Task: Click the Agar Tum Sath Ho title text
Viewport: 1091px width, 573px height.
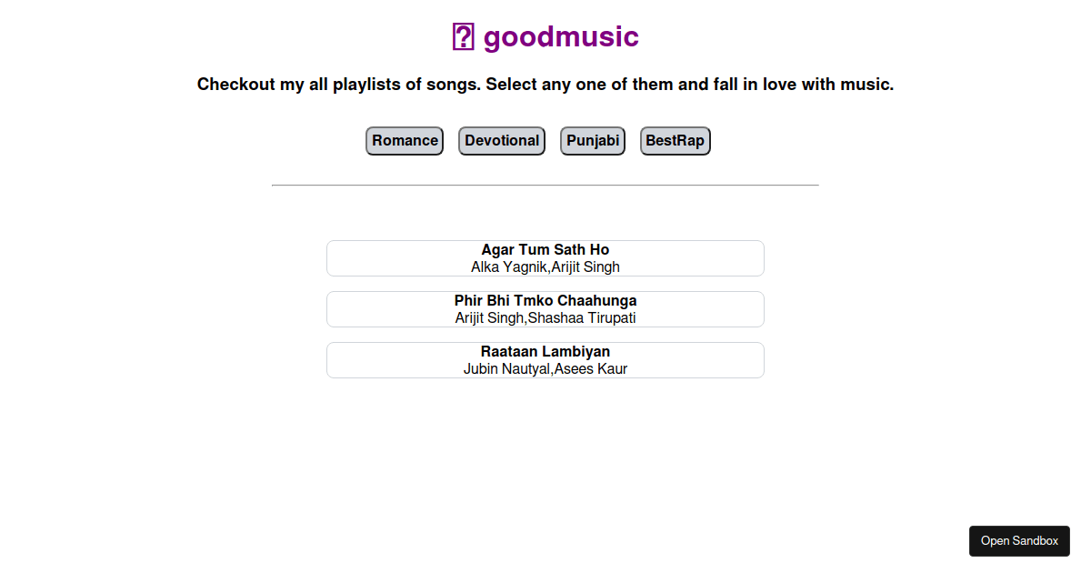Action: pos(545,249)
